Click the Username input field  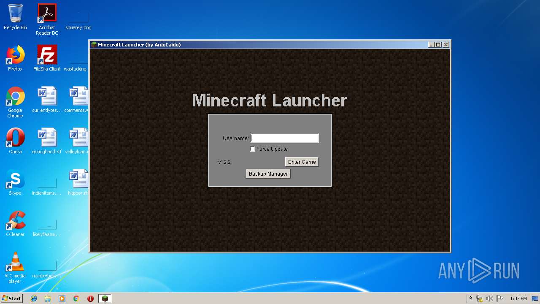285,138
